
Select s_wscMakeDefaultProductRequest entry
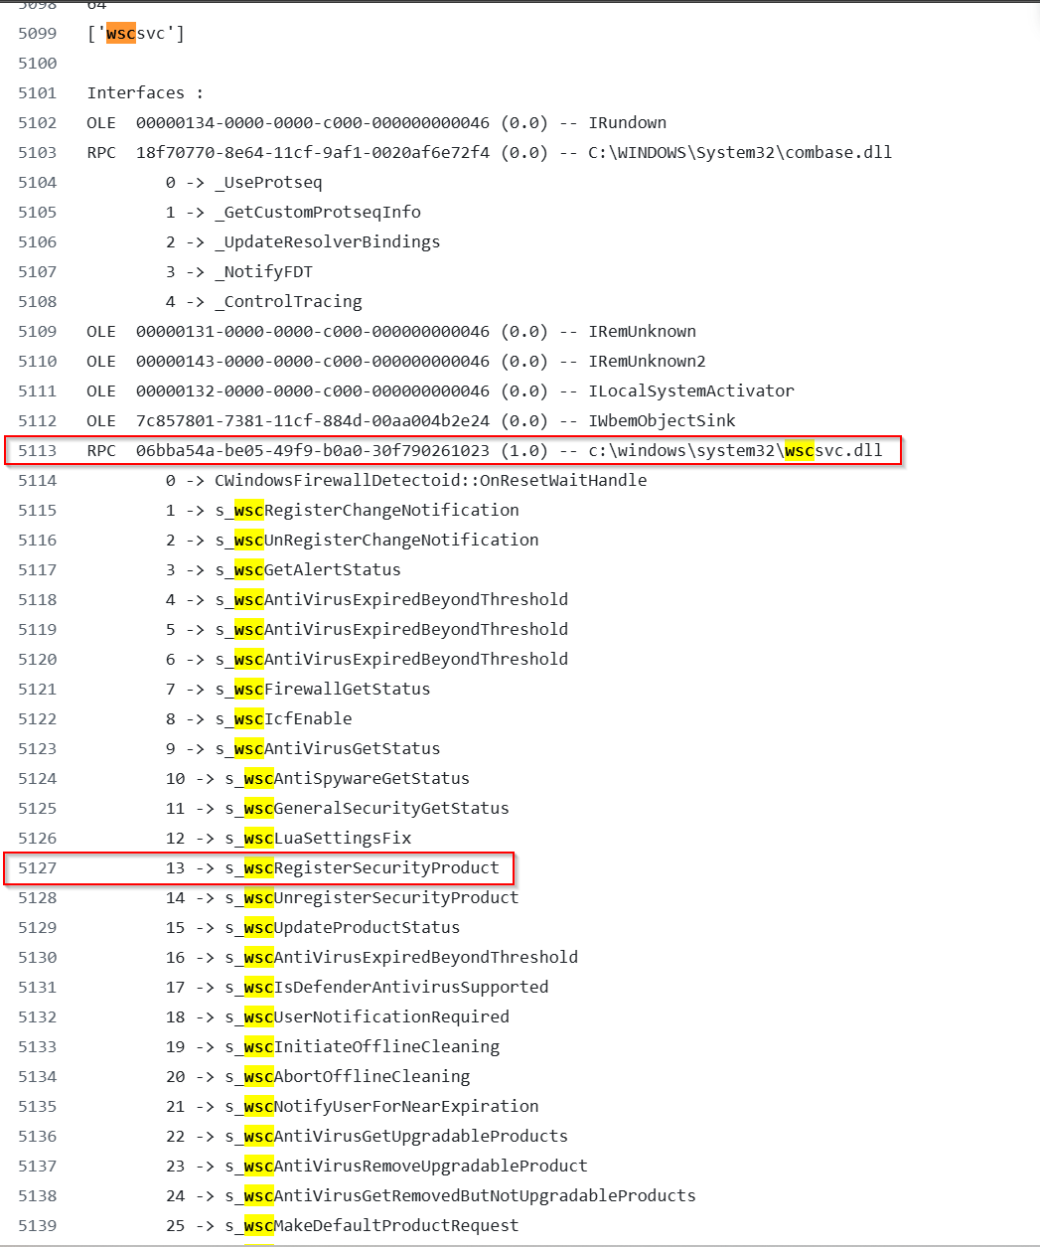[343, 1225]
